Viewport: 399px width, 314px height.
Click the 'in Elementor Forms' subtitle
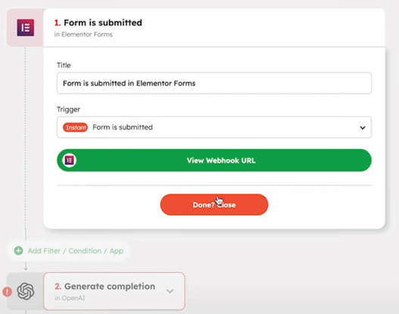click(x=83, y=34)
